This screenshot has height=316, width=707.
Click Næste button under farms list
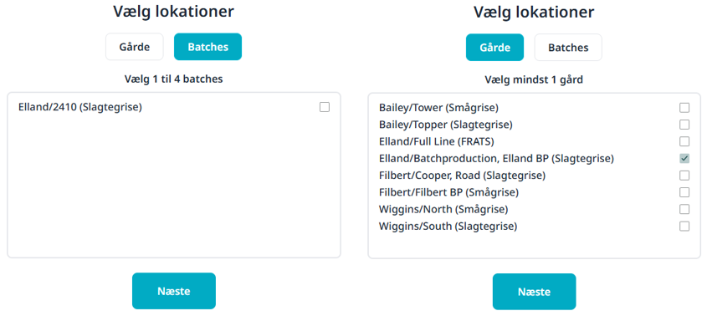(534, 292)
